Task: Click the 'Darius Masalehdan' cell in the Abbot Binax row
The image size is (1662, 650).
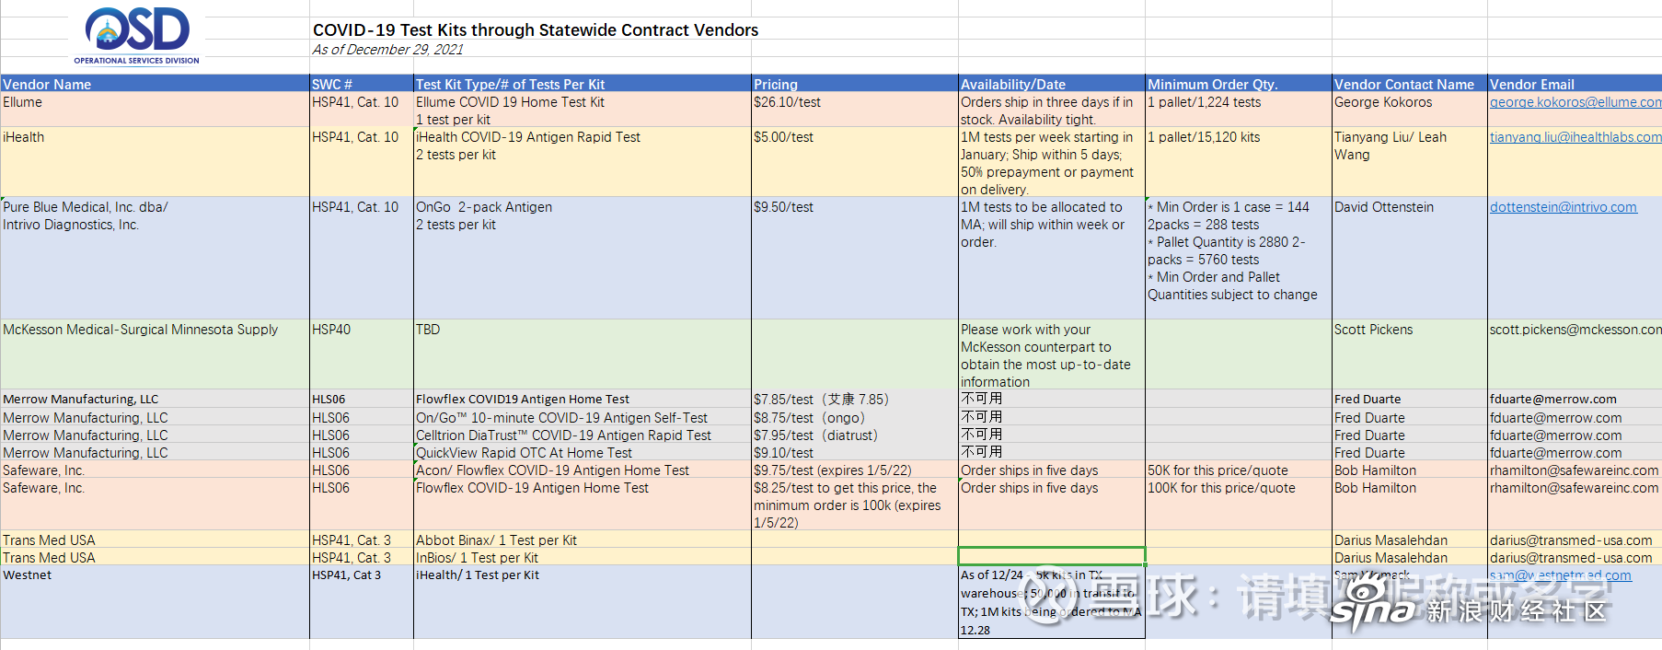Action: 1410,540
